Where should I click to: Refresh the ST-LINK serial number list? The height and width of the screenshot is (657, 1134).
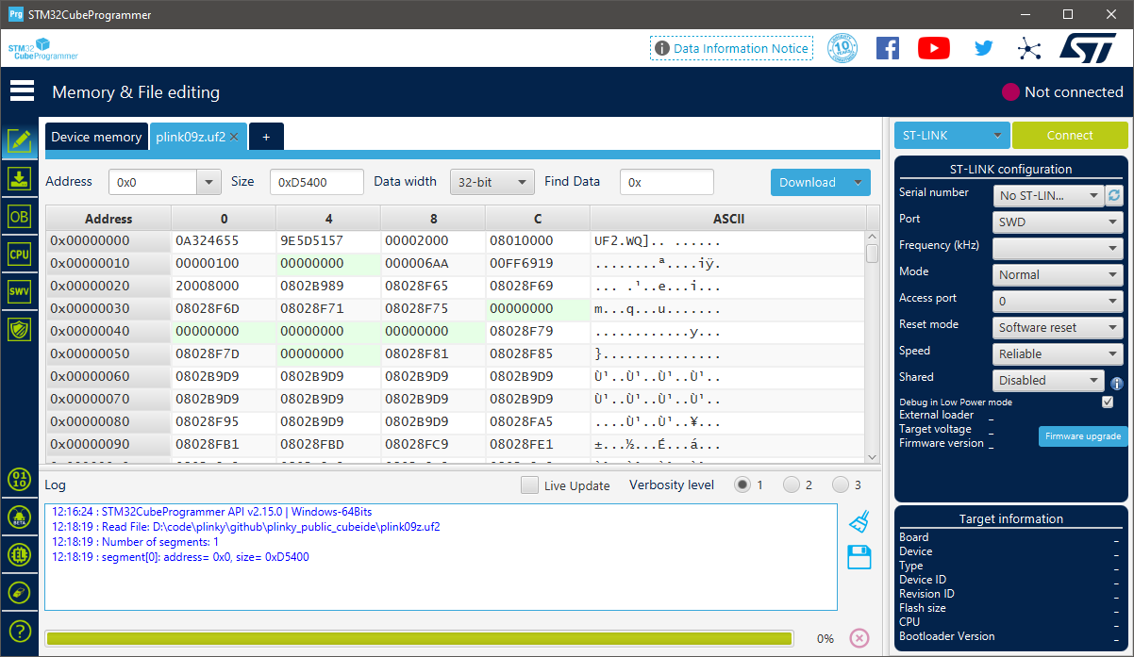[x=1115, y=195]
